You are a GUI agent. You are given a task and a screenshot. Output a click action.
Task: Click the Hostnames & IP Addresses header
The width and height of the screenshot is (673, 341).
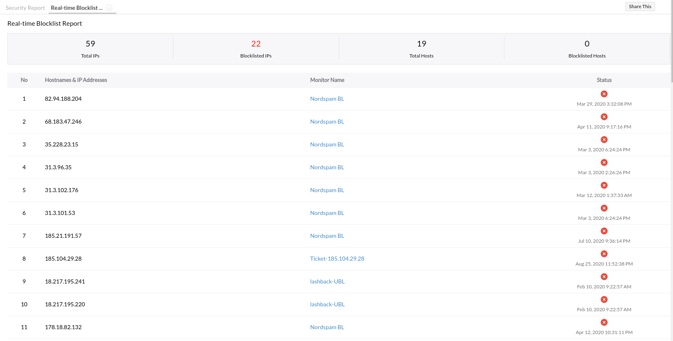pos(76,80)
